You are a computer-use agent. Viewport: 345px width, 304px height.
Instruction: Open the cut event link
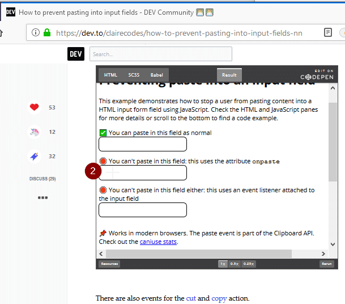pyautogui.click(x=191, y=298)
